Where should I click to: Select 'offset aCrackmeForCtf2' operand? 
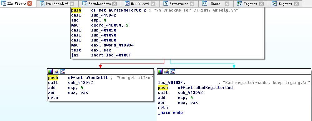pos(119,10)
